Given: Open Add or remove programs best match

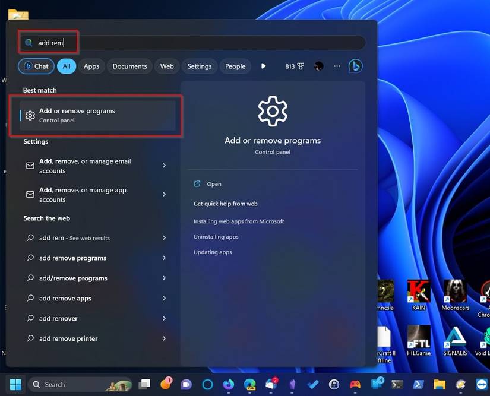Looking at the screenshot, I should click(x=97, y=116).
